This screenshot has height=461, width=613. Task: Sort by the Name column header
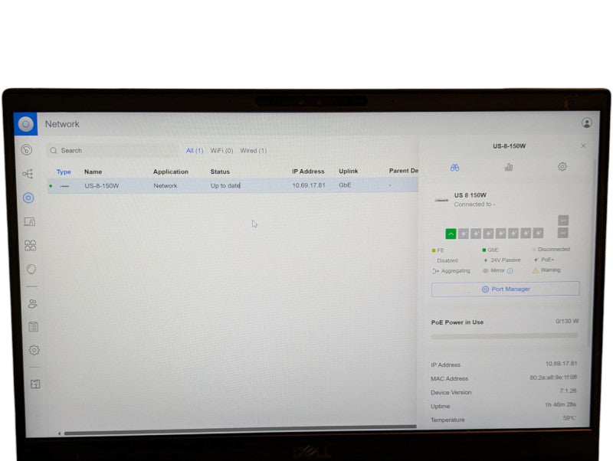[93, 172]
